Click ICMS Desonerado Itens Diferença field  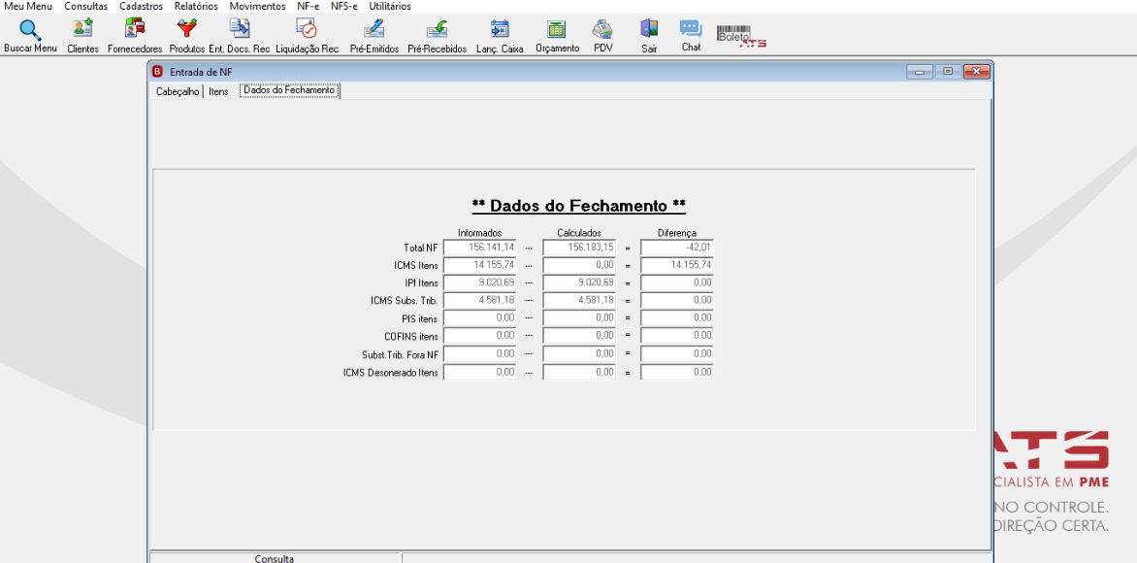[676, 372]
